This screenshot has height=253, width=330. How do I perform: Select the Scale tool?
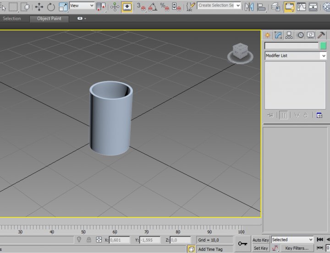point(63,6)
